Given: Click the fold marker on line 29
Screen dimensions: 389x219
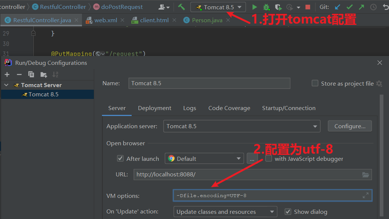Looking at the screenshot, I should click(x=33, y=33).
